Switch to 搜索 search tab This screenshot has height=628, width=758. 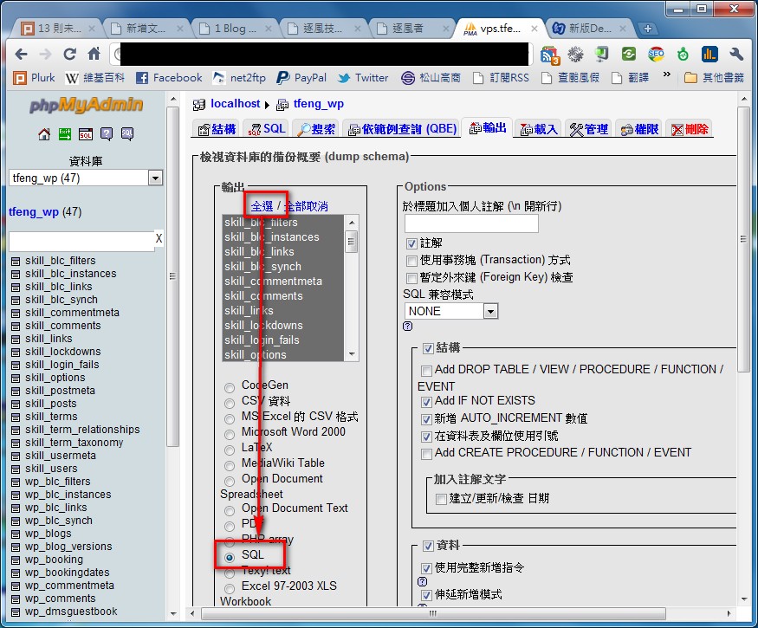pyautogui.click(x=316, y=129)
